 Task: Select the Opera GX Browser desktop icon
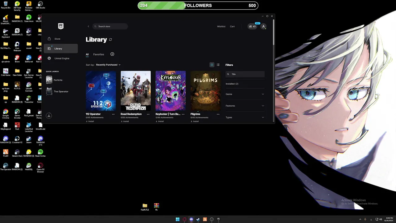click(x=41, y=168)
